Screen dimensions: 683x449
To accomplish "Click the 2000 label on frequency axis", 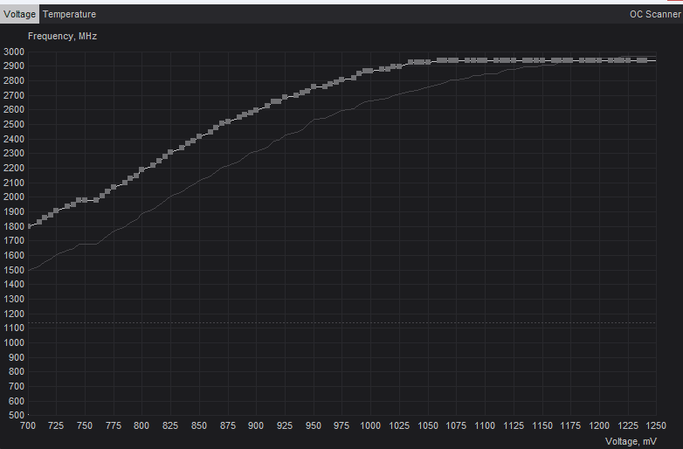I will 14,197.
